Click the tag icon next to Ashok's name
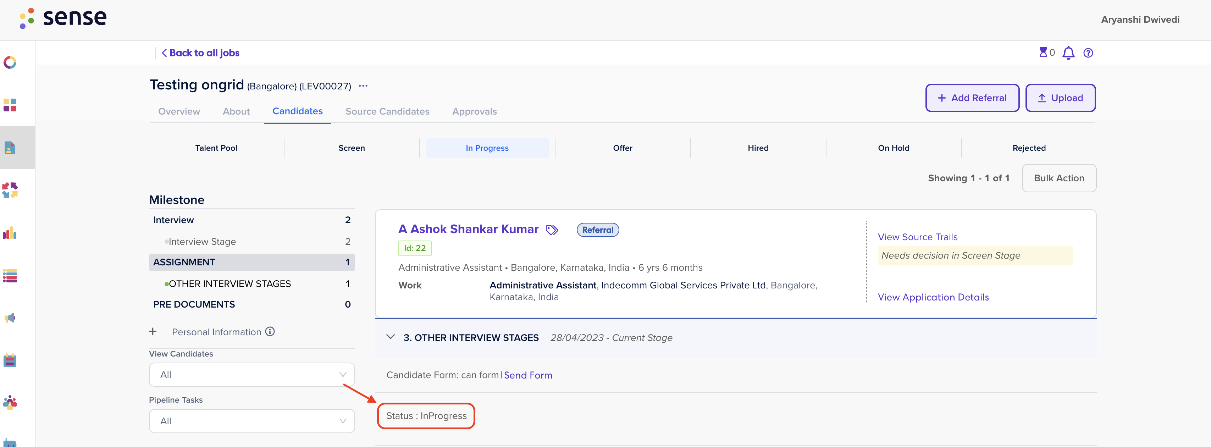 click(552, 230)
